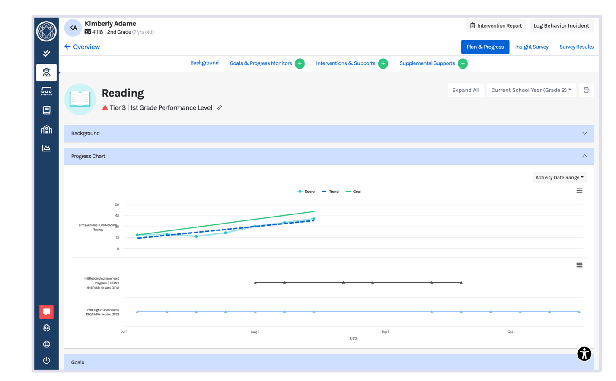Viewport: 616px width, 381px height.
Task: Click the red chat message icon
Action: (46, 312)
